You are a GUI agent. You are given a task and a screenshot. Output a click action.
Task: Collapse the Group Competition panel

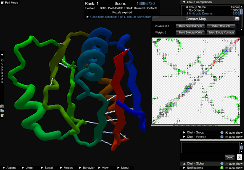[184, 2]
